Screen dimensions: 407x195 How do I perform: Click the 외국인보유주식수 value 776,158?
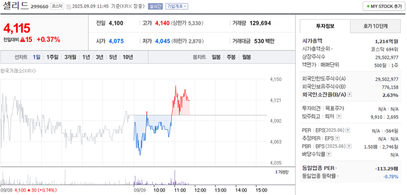tap(390, 87)
